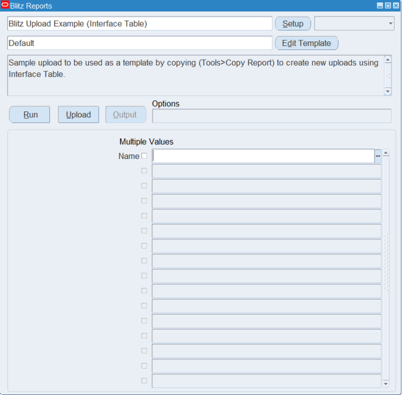Open the Name field list of values button
Screen dimensions: 402x395
point(378,156)
